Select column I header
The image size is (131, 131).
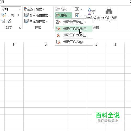96,44
